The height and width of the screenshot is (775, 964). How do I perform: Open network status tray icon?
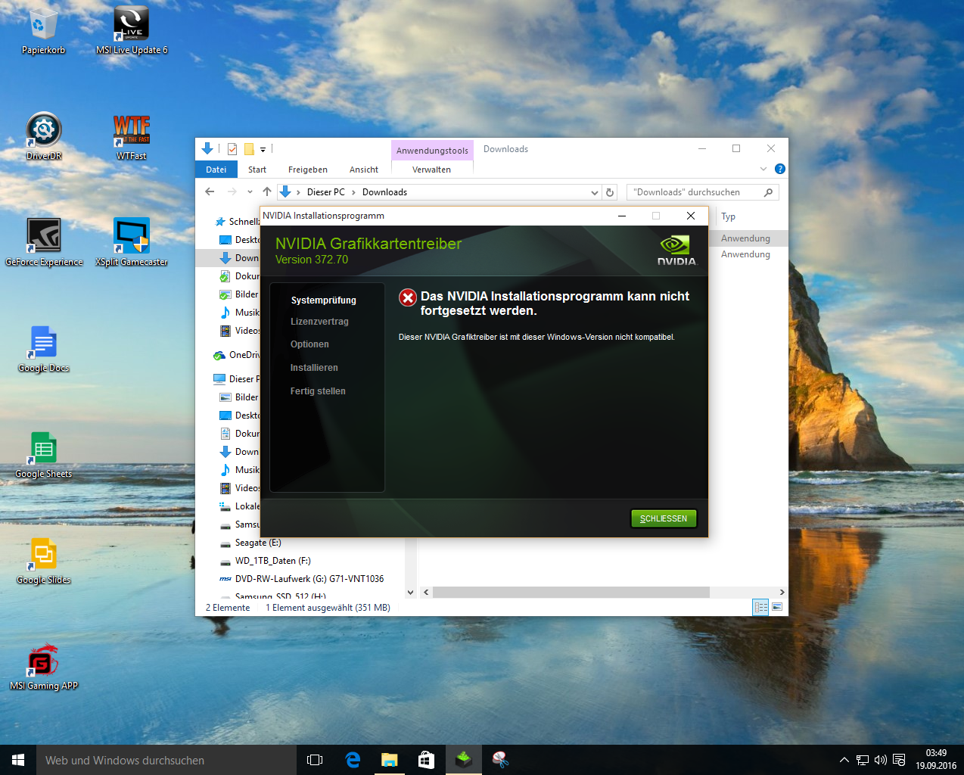click(863, 760)
